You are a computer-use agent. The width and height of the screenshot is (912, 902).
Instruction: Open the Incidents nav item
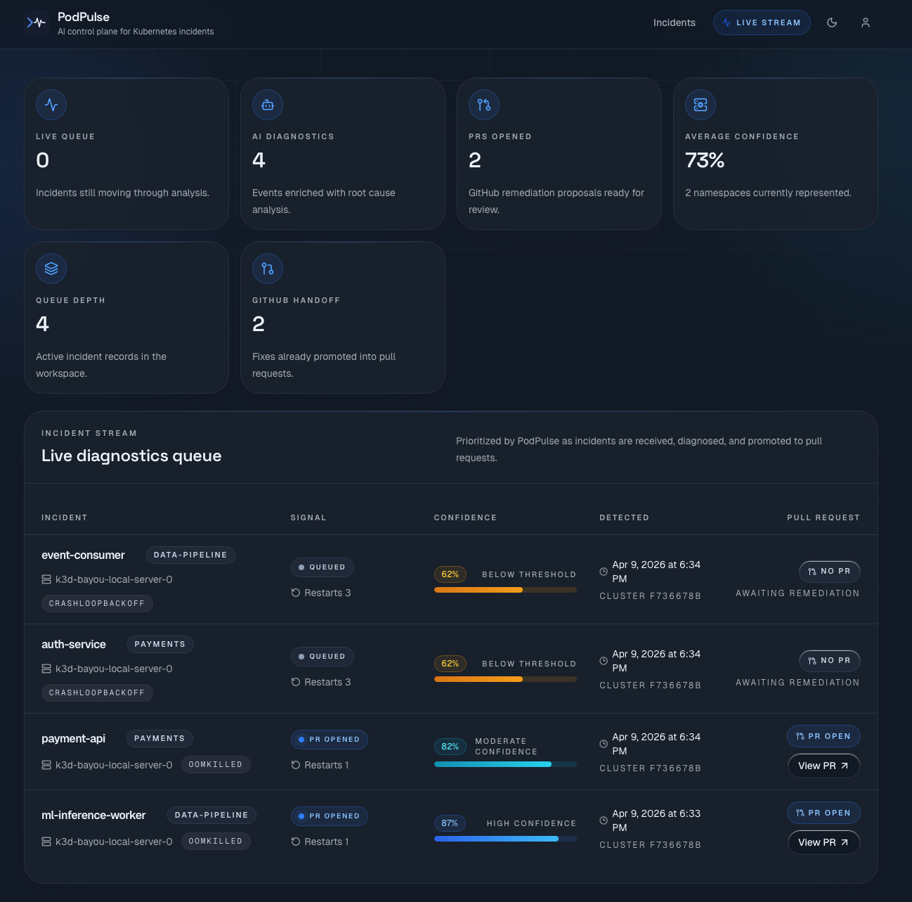(x=674, y=22)
